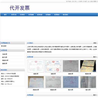
Task: Open the first white 普通发票 thumbnail
Action: point(36,66)
